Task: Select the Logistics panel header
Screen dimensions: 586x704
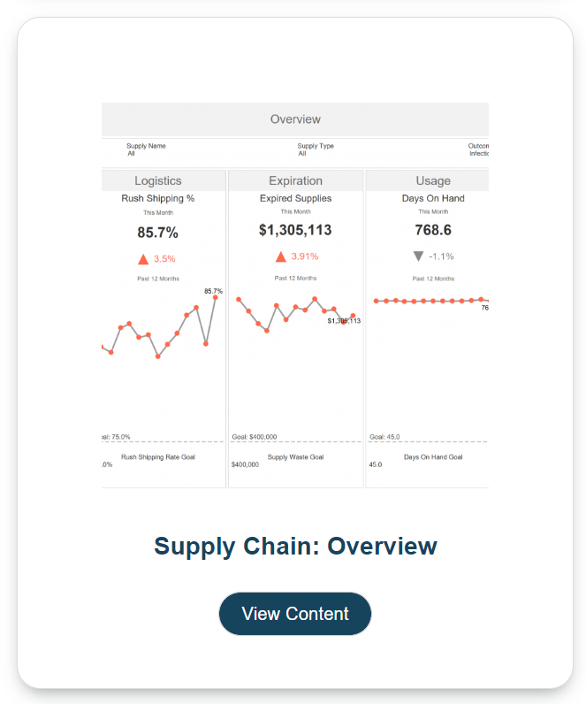Action: tap(158, 181)
